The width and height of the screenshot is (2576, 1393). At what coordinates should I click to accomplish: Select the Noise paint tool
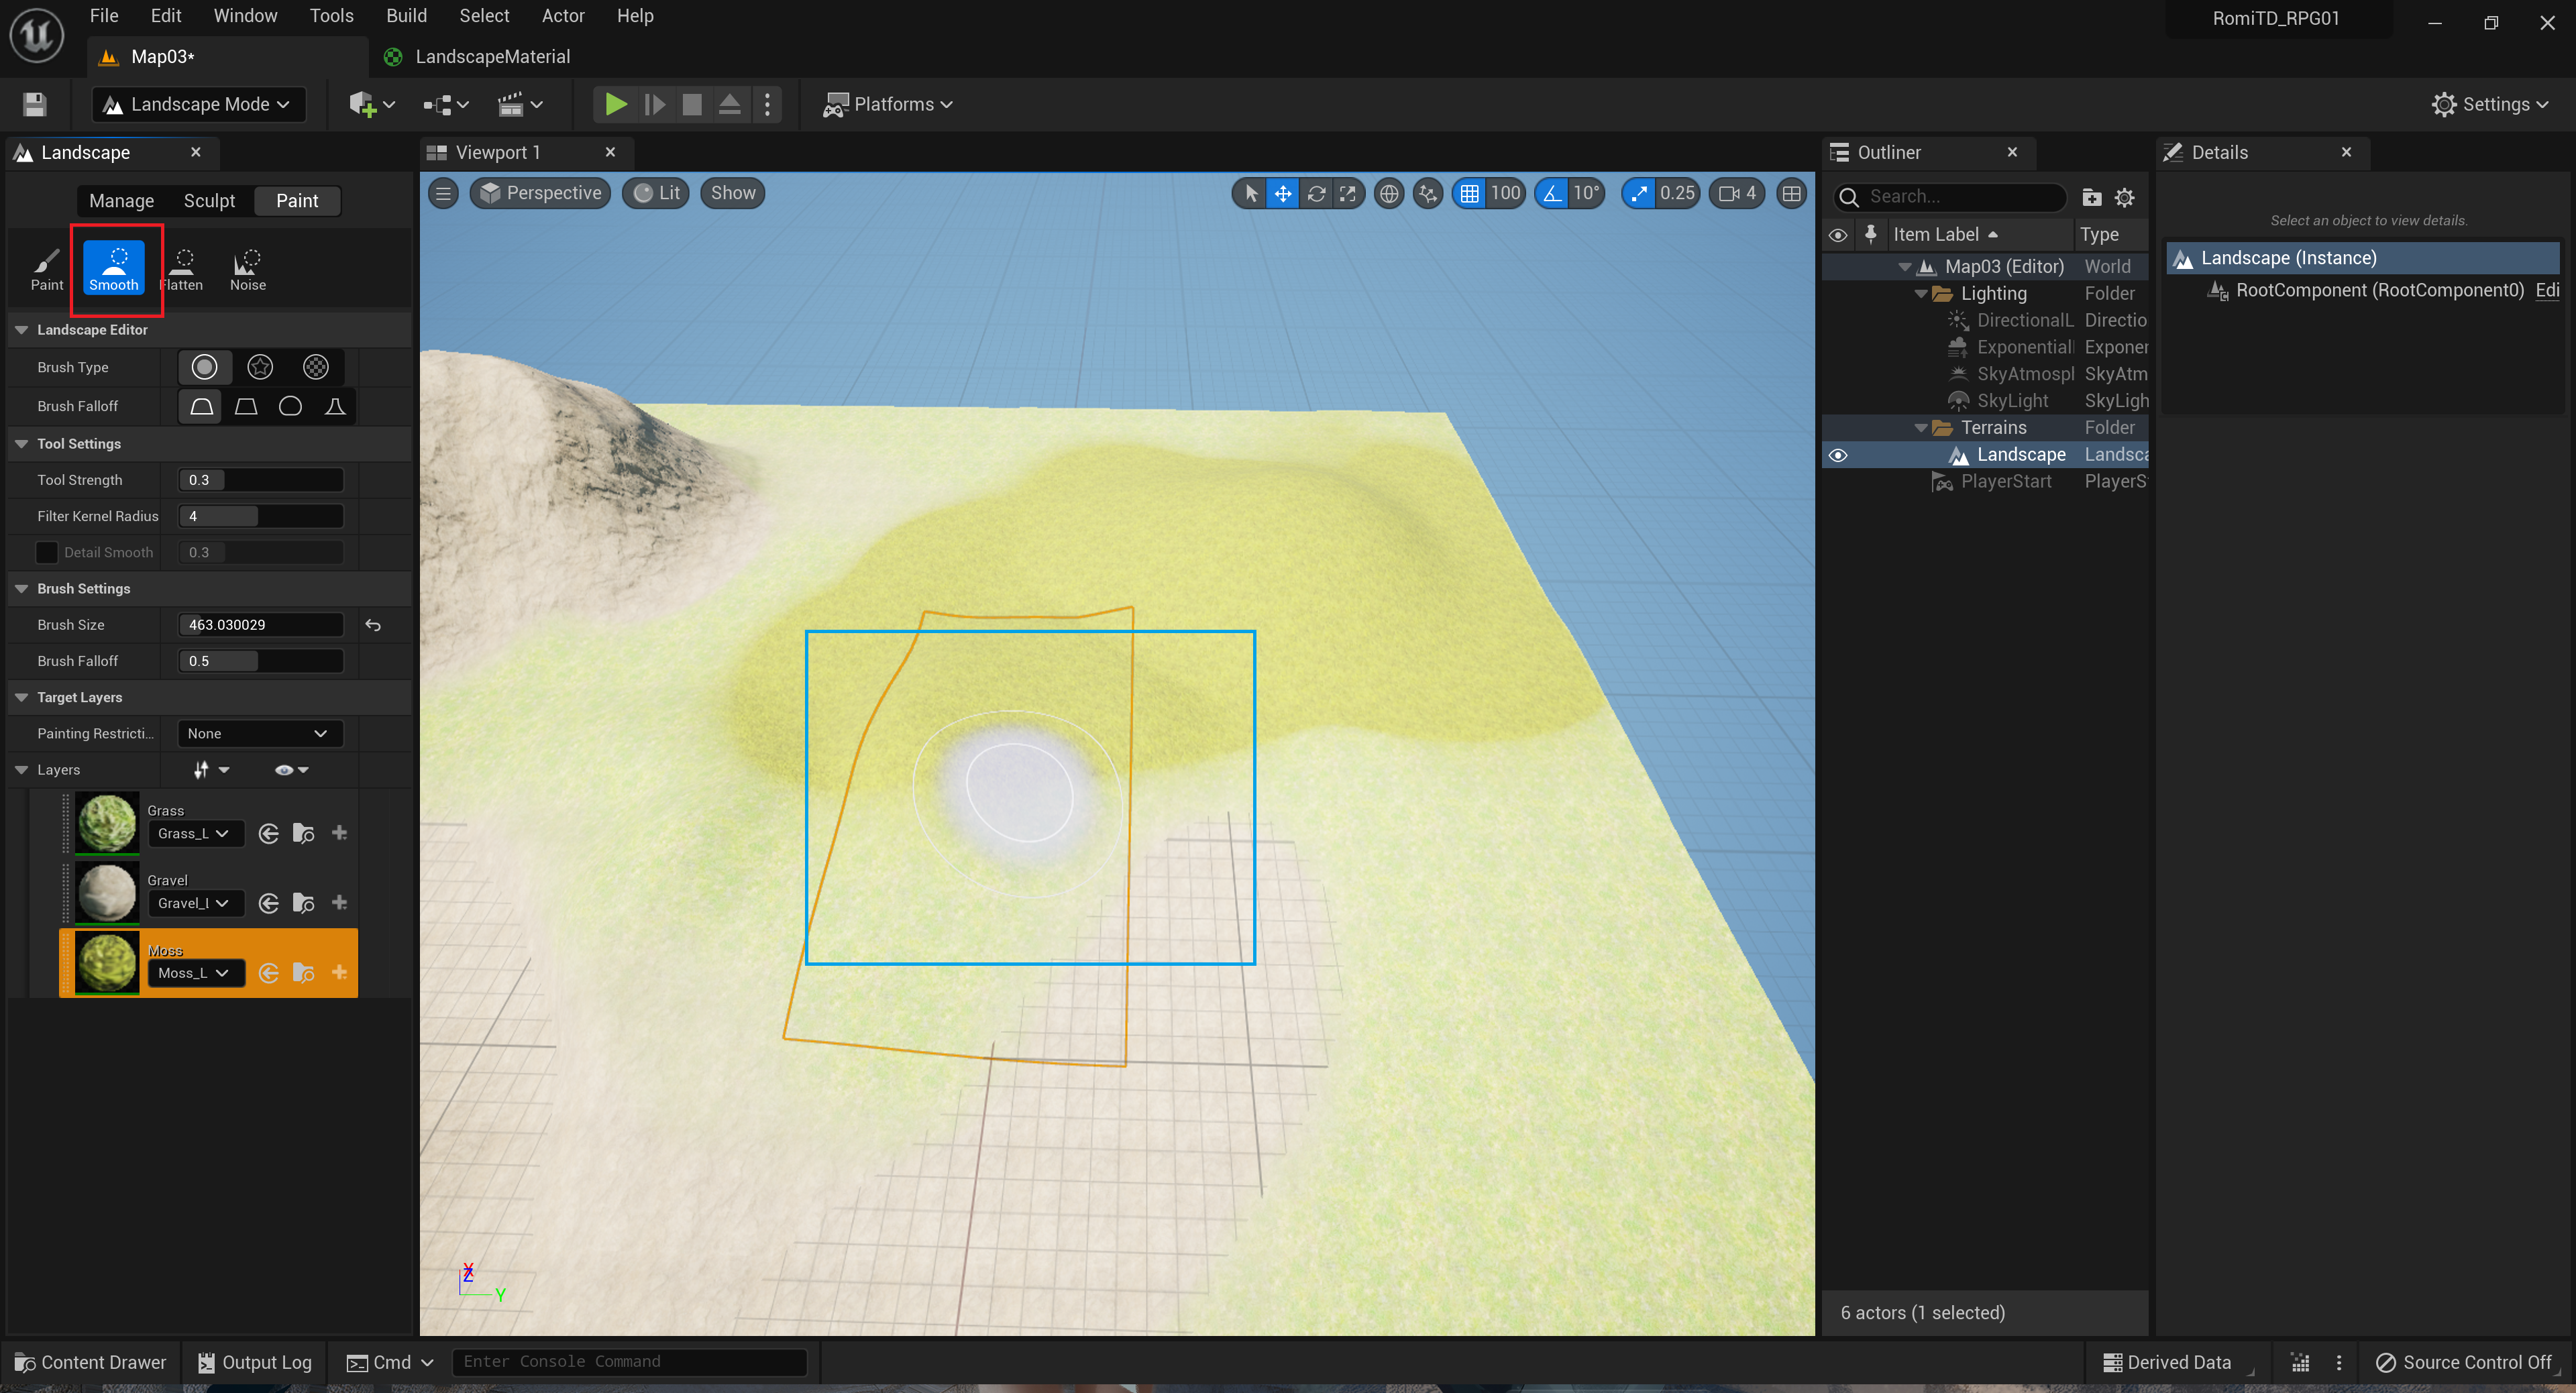click(x=247, y=268)
